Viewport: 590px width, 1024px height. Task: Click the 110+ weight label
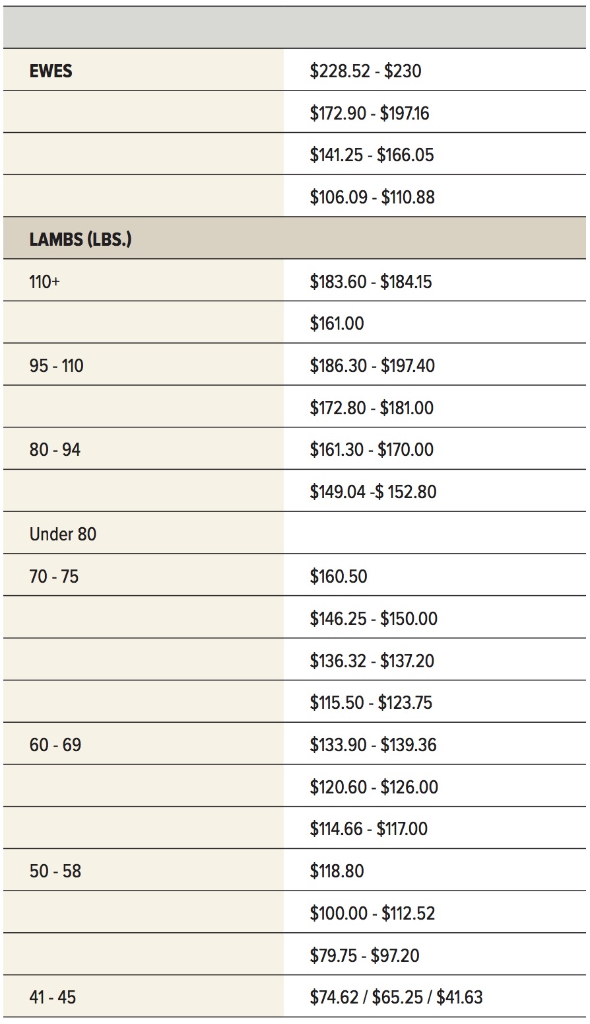pos(44,281)
